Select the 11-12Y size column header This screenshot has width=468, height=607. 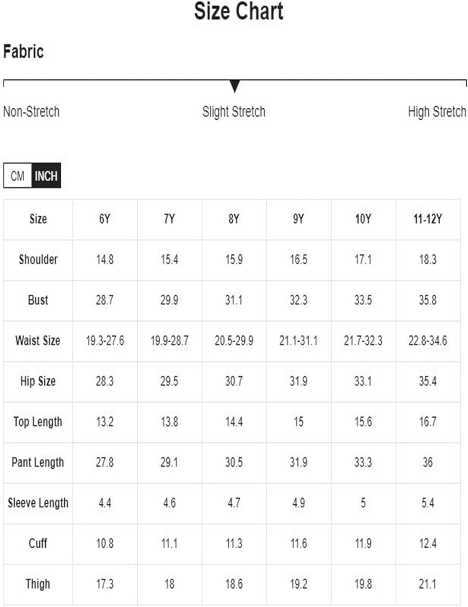(428, 219)
